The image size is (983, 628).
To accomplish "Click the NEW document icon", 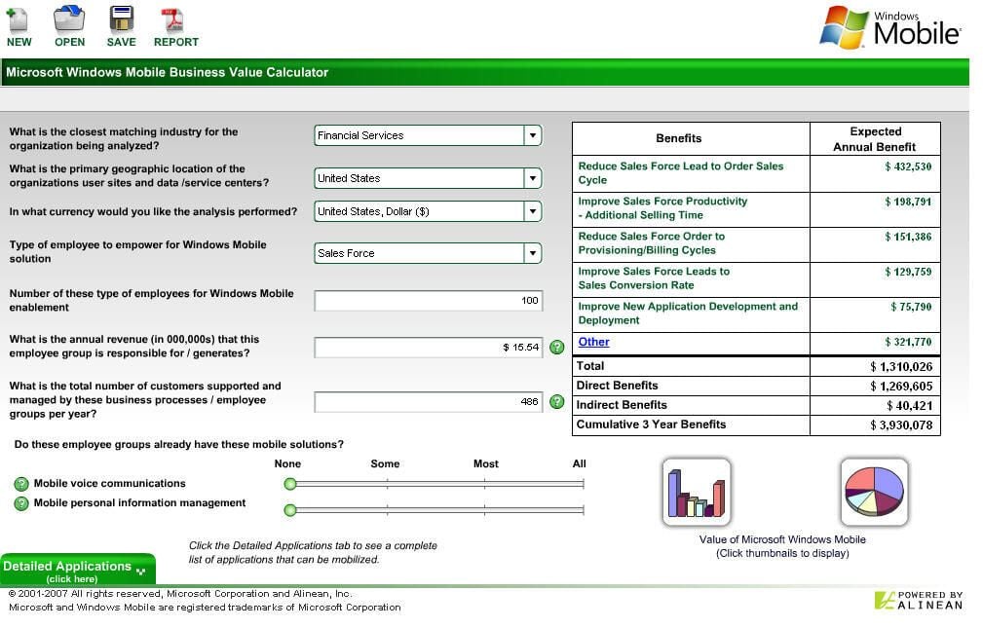I will click(x=19, y=26).
